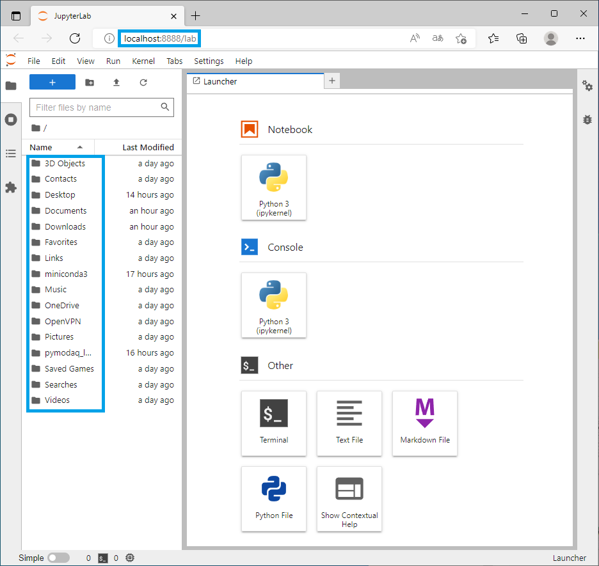This screenshot has width=599, height=566.
Task: Add a new launcher tab with plus
Action: [332, 81]
